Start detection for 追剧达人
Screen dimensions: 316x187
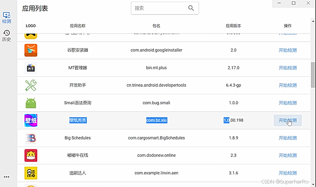coord(287,173)
